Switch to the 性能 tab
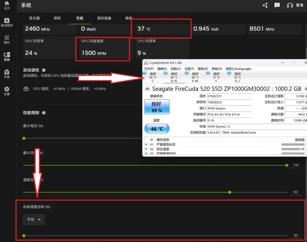307x242 pixels. pyautogui.click(x=80, y=18)
